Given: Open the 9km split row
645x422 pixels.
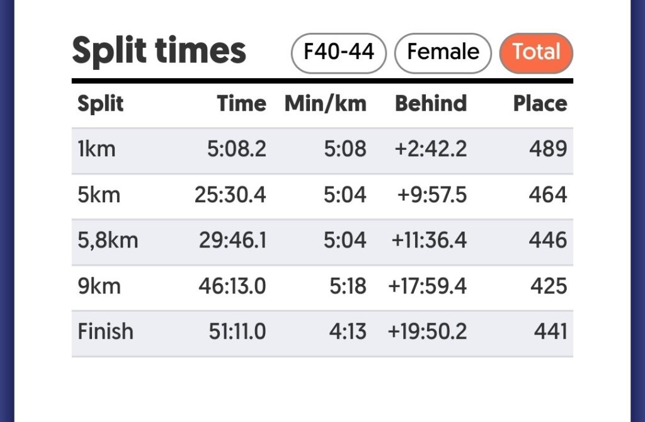Looking at the screenshot, I should point(322,285).
